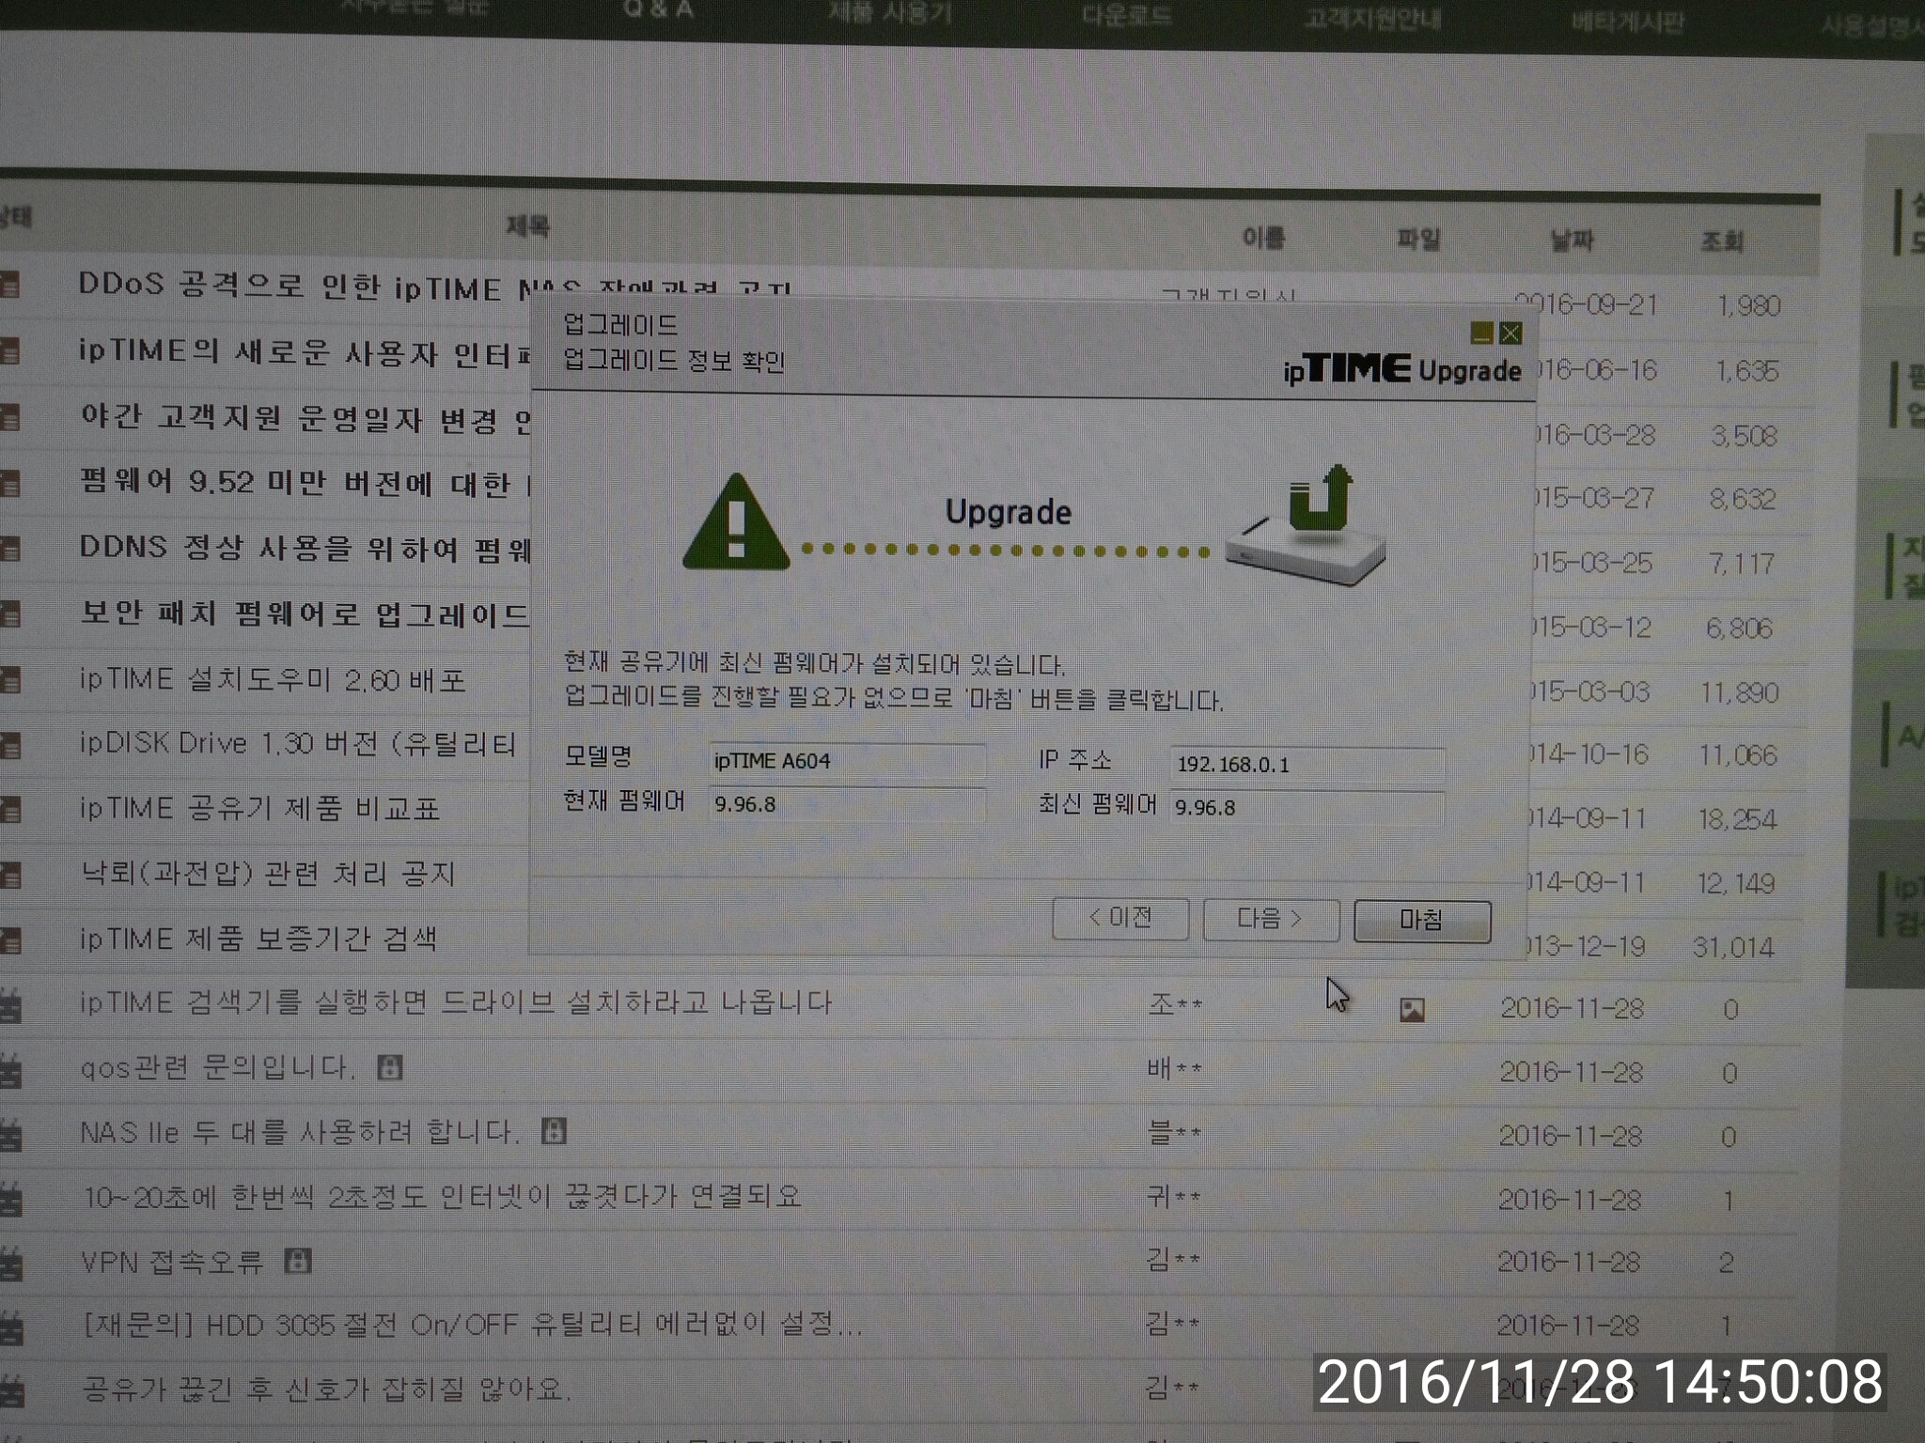Close the ipTIME Upgrade dialog
Viewport: 1925px width, 1443px height.
click(1510, 334)
